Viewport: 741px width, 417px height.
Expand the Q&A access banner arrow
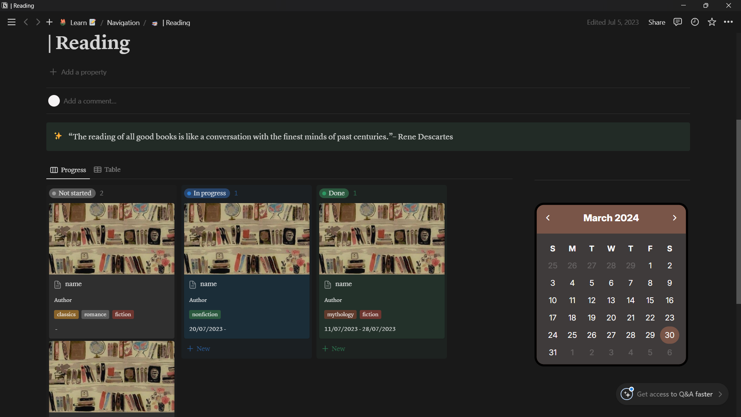pos(720,394)
